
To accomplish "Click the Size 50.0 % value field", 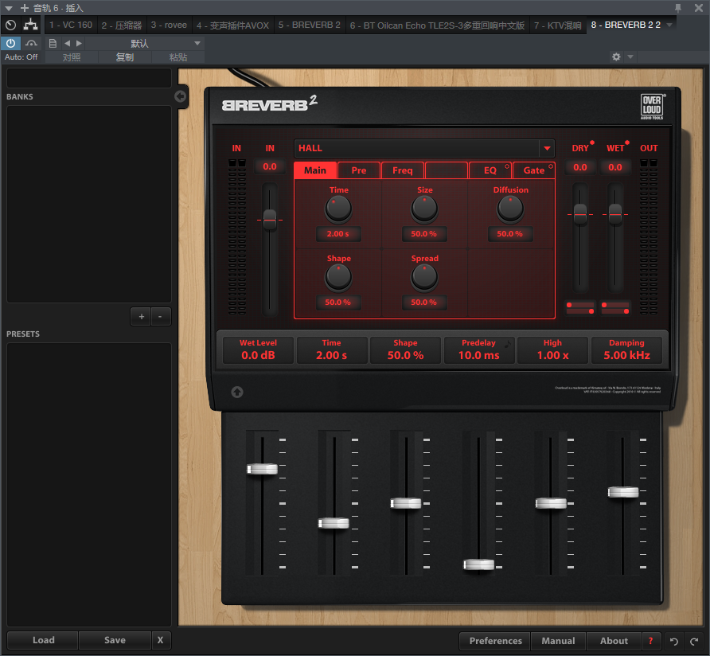I will 424,234.
